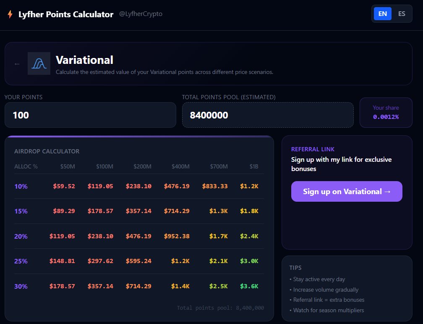Select the $700M column header
Viewport: 423px width, 324px height.
pos(219,166)
